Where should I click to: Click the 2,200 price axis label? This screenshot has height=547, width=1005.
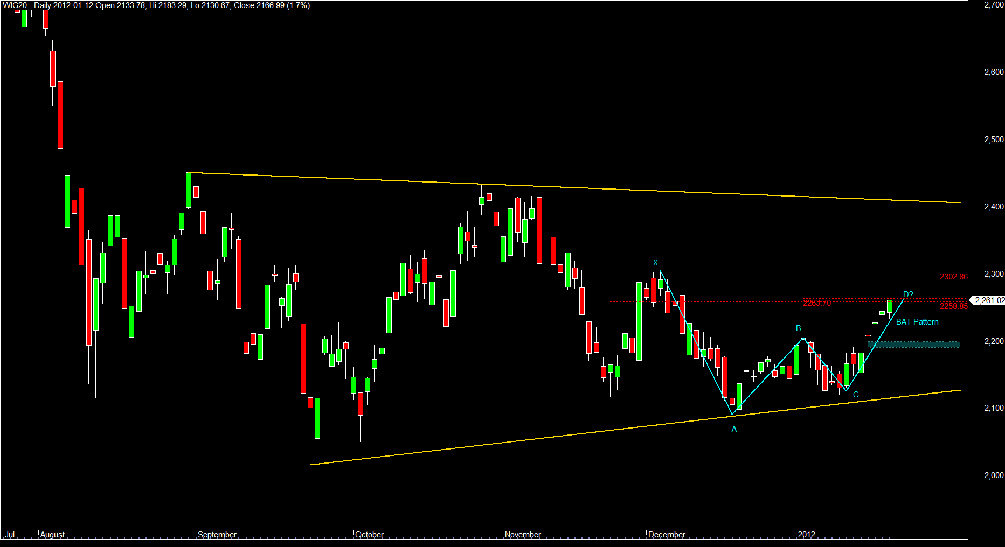pyautogui.click(x=994, y=341)
